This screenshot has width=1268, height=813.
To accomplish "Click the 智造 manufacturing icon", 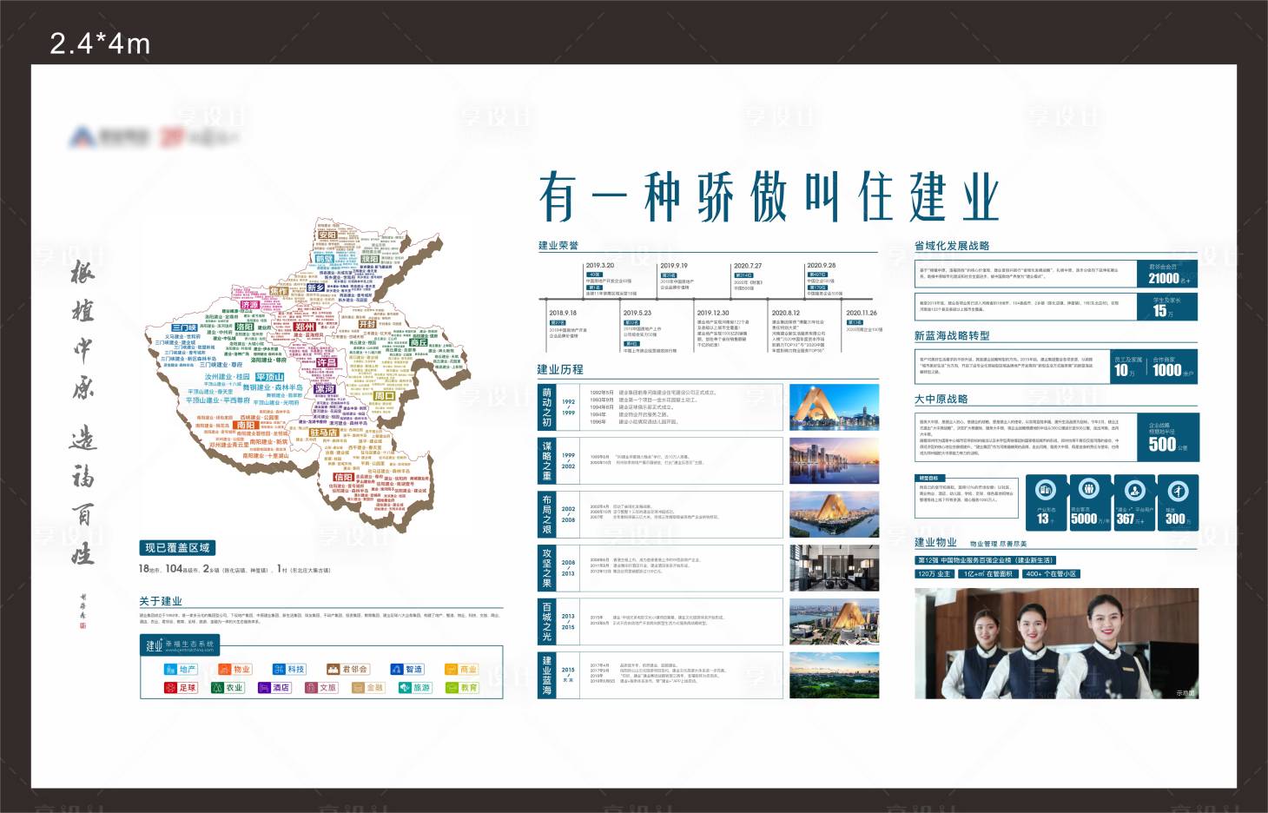I will [x=407, y=669].
